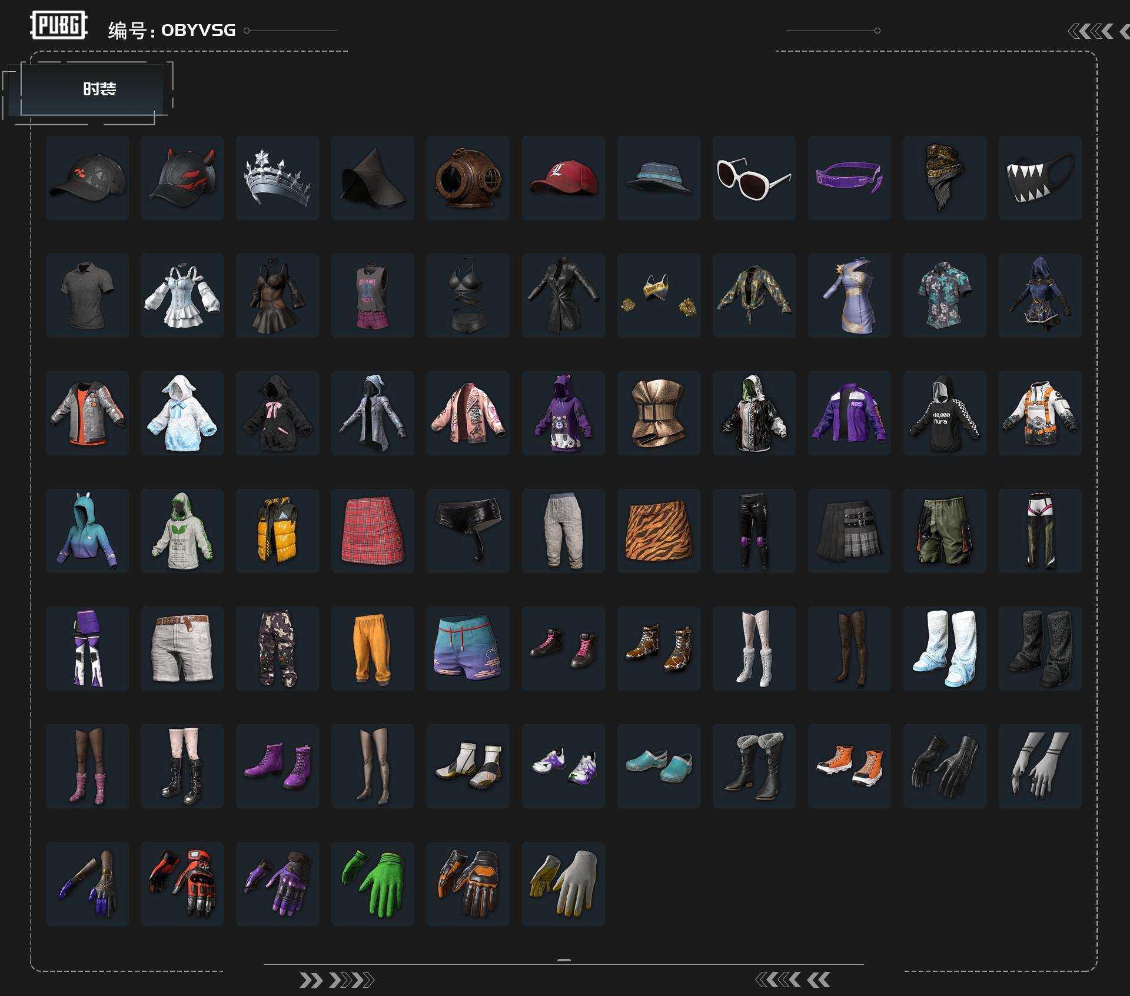The height and width of the screenshot is (996, 1130).
Task: Select the green cargo shorts
Action: pyautogui.click(x=945, y=531)
